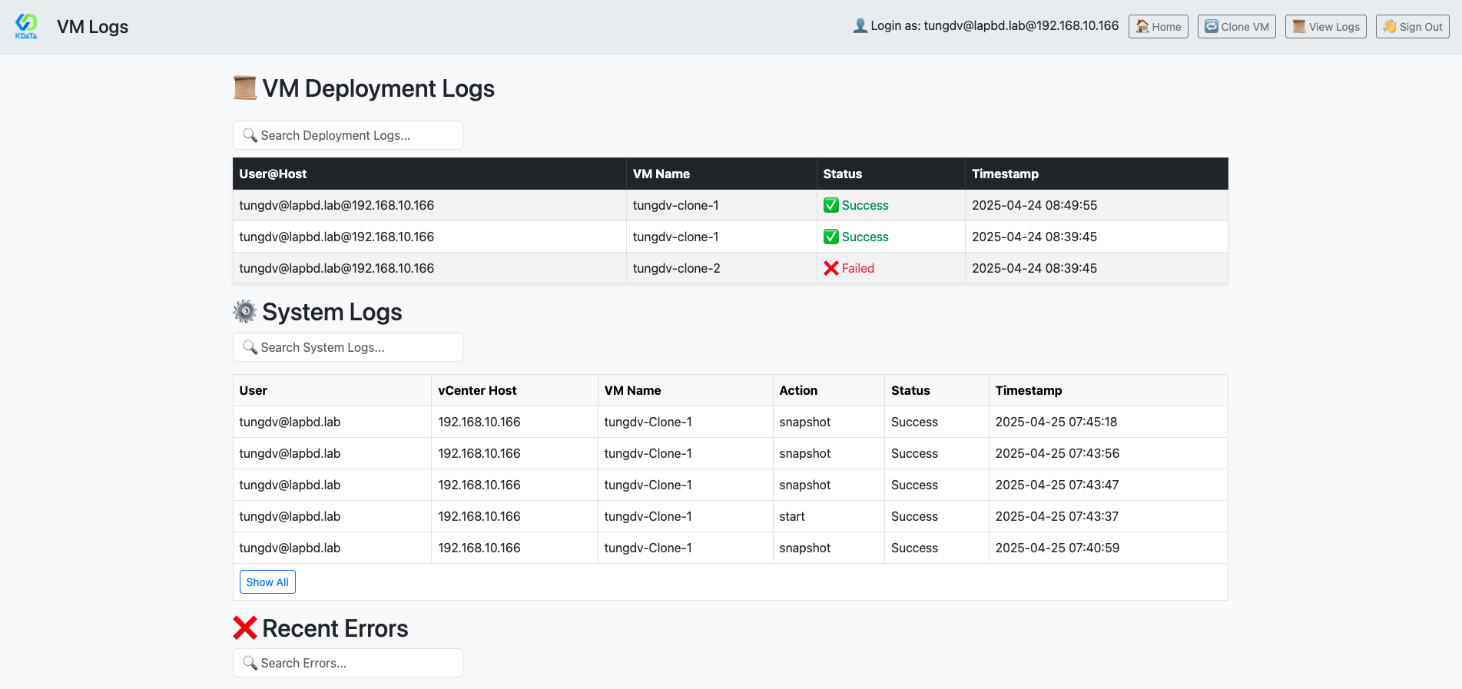This screenshot has height=689, width=1462.
Task: Click the red X icon beside Failed status
Action: 830,268
